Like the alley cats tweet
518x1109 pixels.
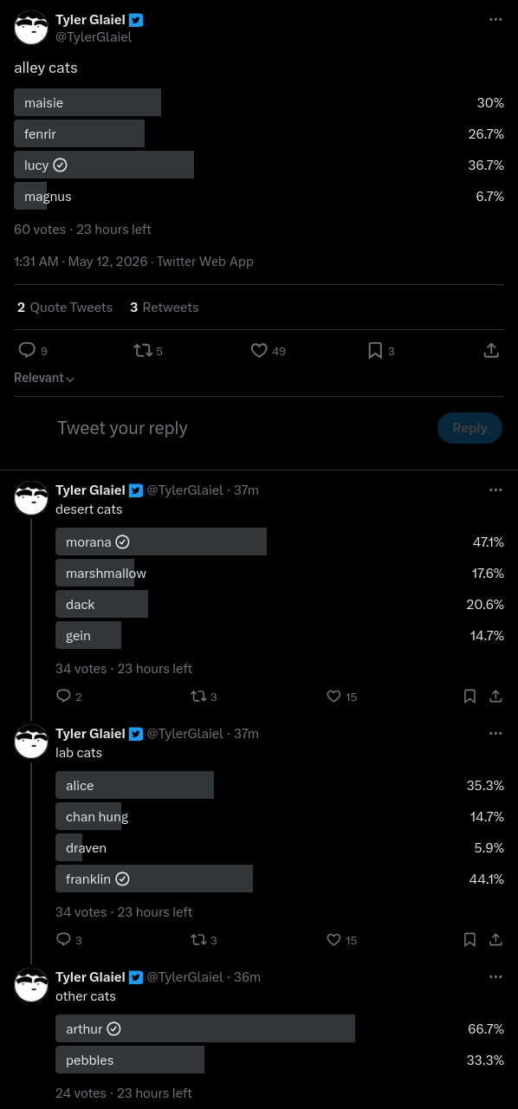259,350
